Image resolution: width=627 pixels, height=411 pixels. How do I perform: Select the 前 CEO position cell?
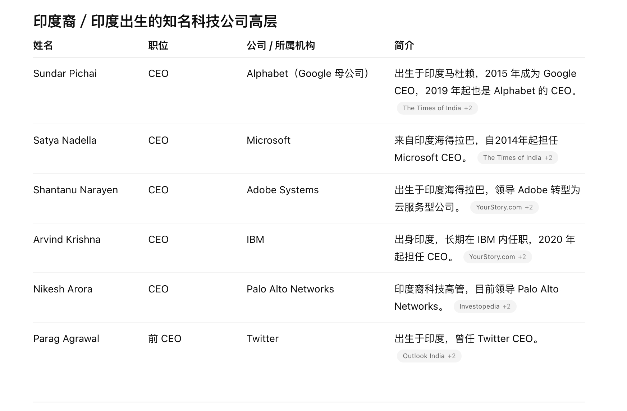pos(165,339)
